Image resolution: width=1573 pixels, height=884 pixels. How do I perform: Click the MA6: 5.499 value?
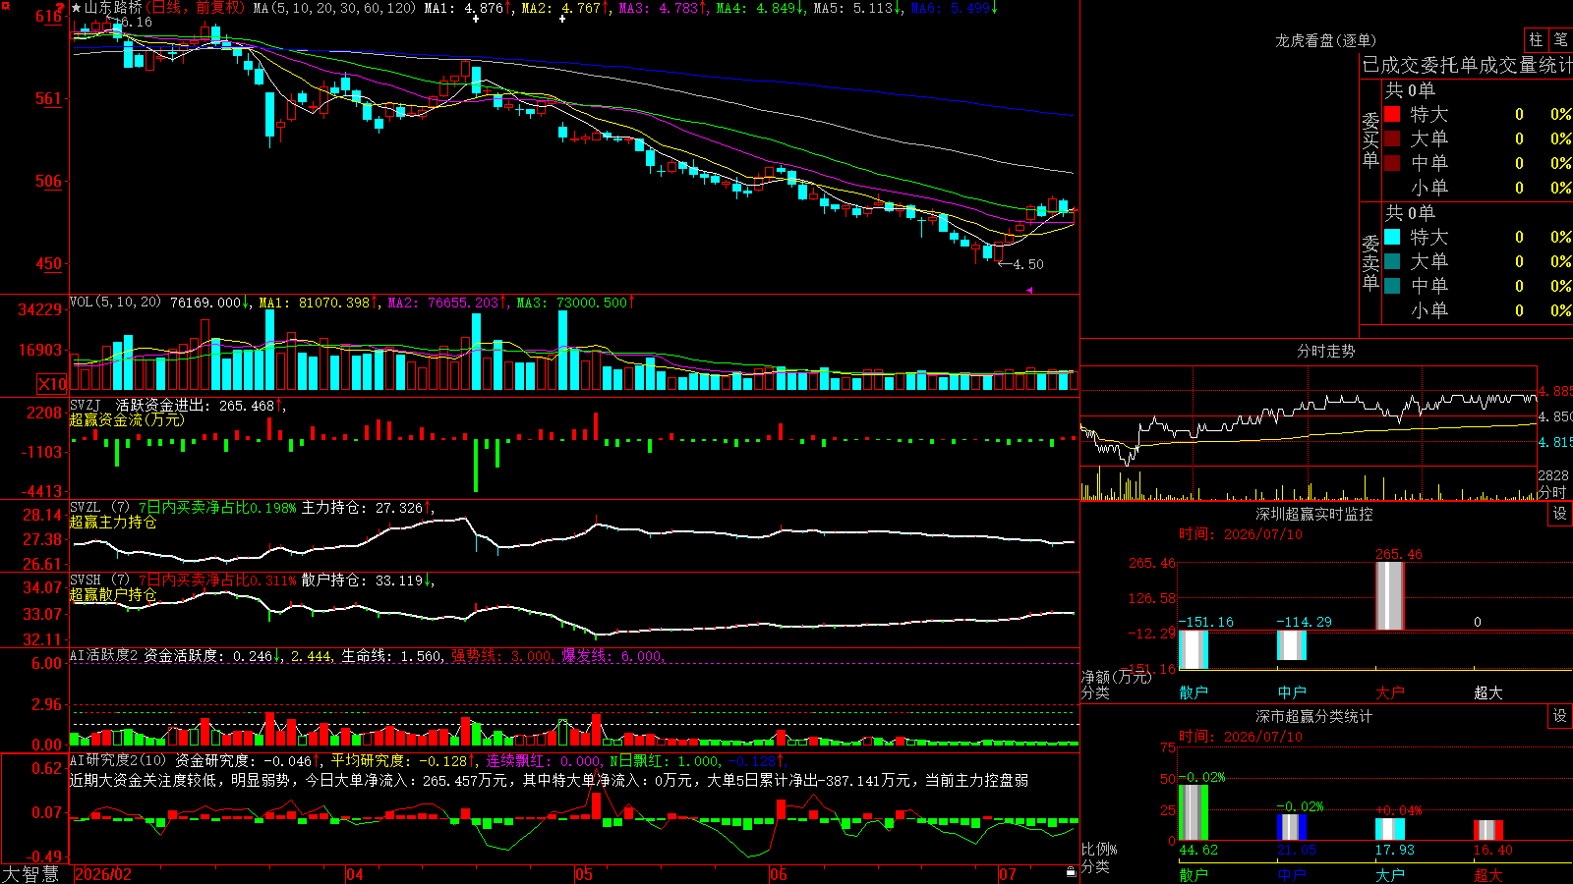point(955,8)
